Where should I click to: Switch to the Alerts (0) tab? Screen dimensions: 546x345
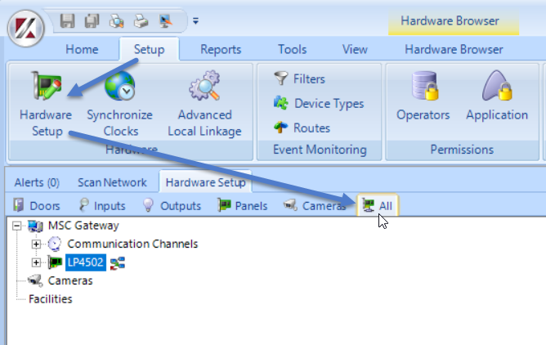click(x=37, y=182)
